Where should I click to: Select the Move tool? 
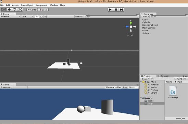[9, 10]
